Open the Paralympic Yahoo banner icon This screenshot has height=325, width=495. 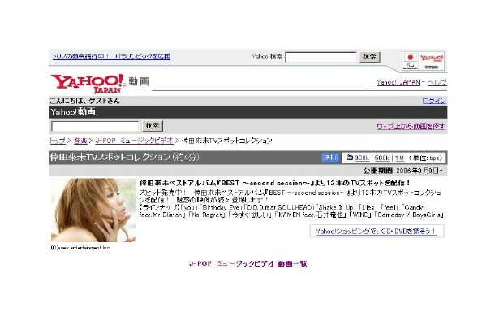pyautogui.click(x=423, y=61)
